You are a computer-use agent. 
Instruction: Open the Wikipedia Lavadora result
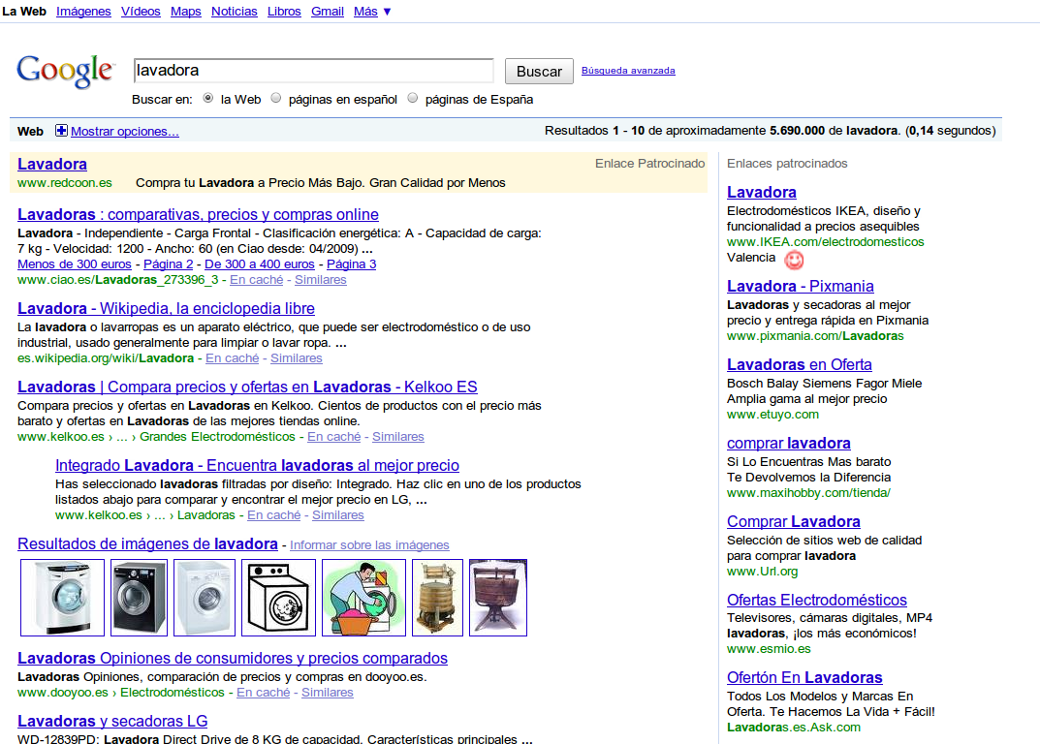[166, 308]
